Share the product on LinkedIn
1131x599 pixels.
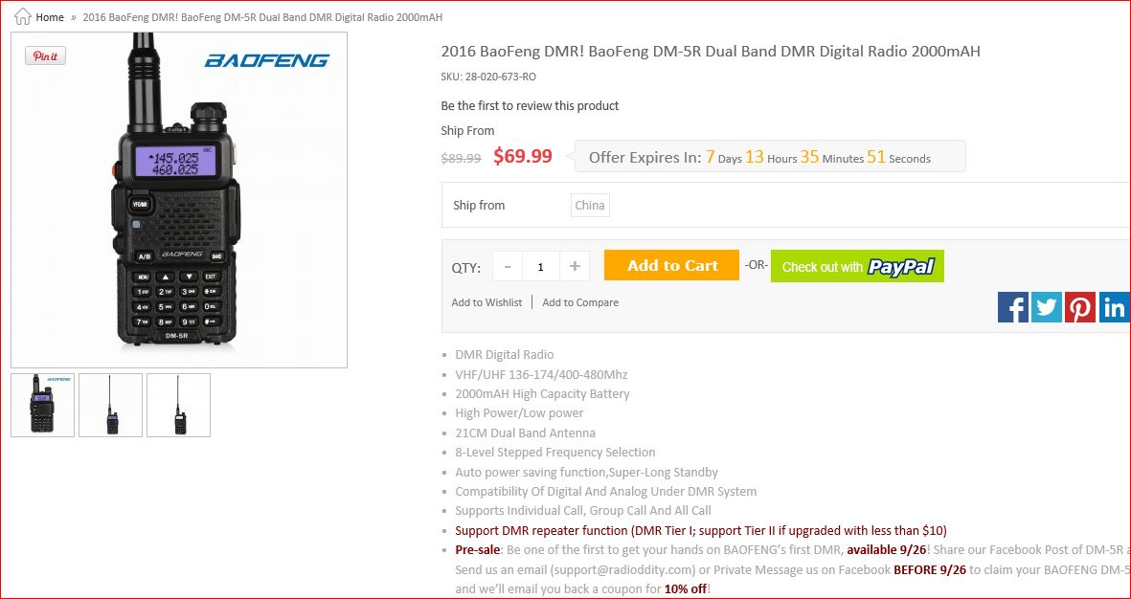[x=1115, y=307]
